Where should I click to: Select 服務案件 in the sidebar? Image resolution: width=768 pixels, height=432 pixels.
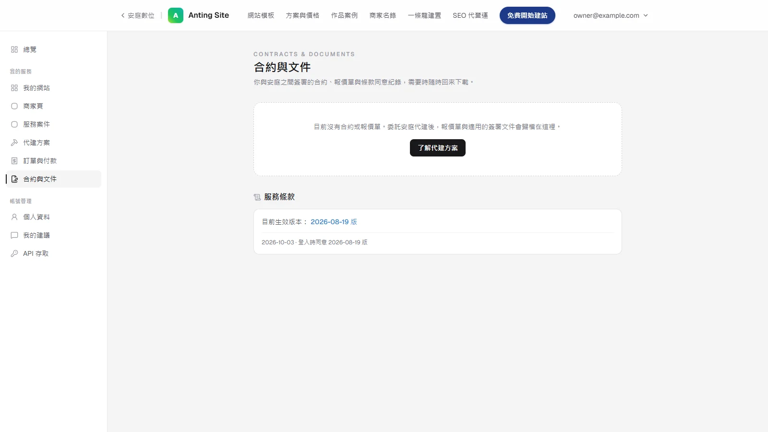[54, 124]
